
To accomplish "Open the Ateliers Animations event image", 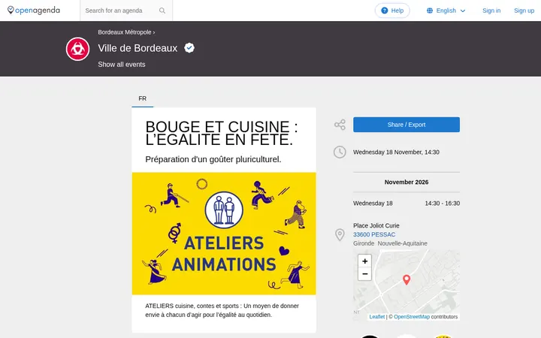I will click(x=224, y=234).
